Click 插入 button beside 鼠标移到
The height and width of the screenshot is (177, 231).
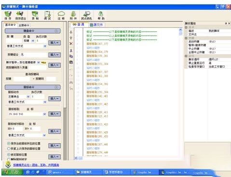click(54, 114)
